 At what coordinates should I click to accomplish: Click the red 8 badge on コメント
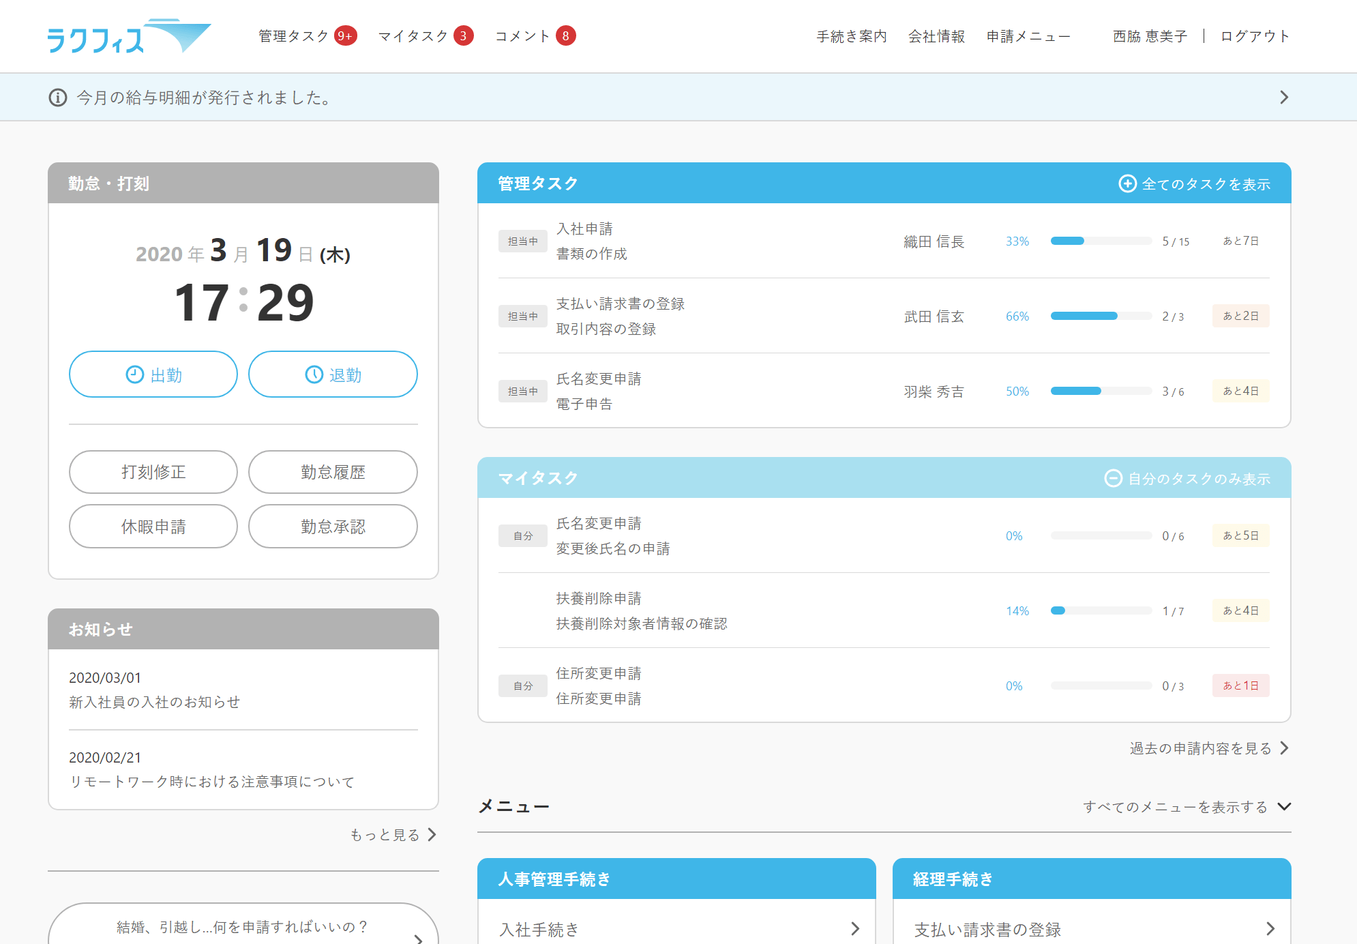click(x=565, y=35)
